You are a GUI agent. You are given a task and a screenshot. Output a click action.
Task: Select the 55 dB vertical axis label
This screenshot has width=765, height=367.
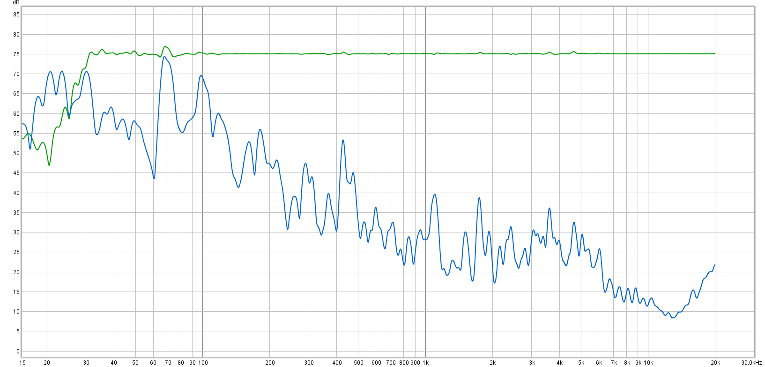coord(17,134)
